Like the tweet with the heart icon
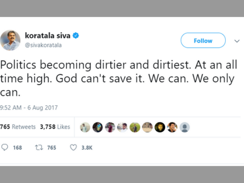Viewport: 244px width, 183px height. click(73, 148)
